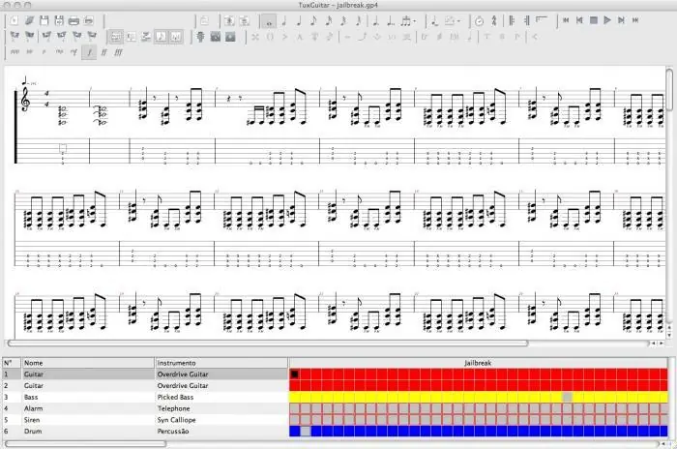The height and width of the screenshot is (449, 677).
Task: Insert a close repeat bar
Action: 527,20
